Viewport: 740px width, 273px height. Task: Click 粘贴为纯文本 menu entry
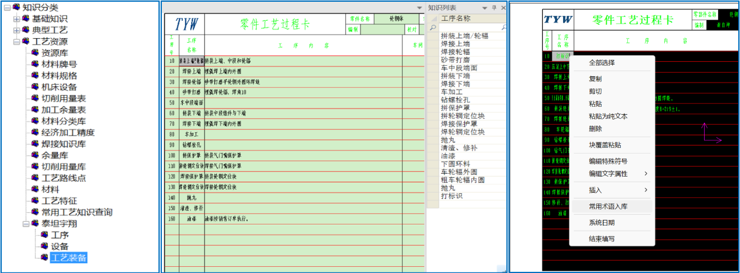pos(608,117)
